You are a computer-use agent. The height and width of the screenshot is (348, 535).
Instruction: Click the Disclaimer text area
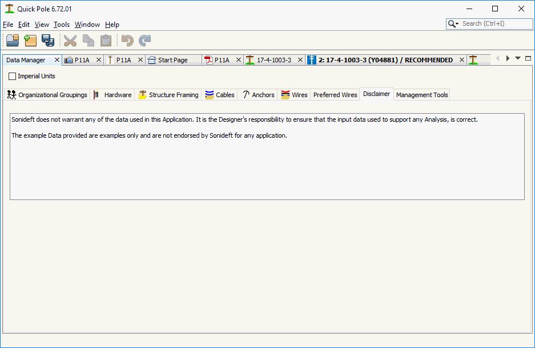267,157
